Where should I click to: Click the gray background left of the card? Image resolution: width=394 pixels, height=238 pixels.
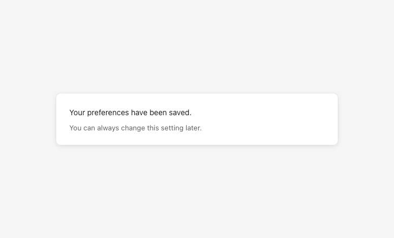click(x=27, y=119)
